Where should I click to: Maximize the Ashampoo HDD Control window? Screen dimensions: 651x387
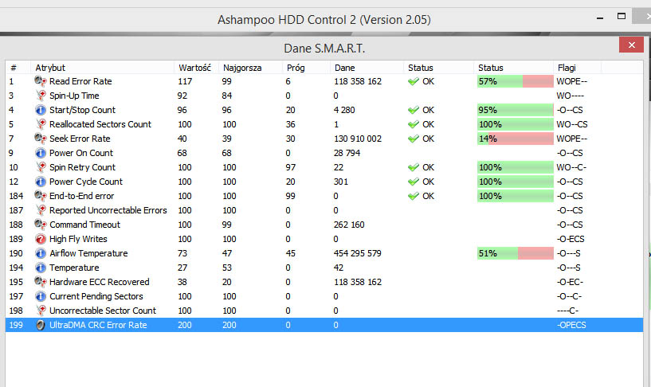pyautogui.click(x=621, y=17)
